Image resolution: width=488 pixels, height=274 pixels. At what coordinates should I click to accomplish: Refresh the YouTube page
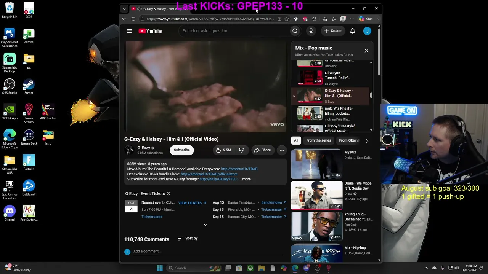(x=133, y=19)
